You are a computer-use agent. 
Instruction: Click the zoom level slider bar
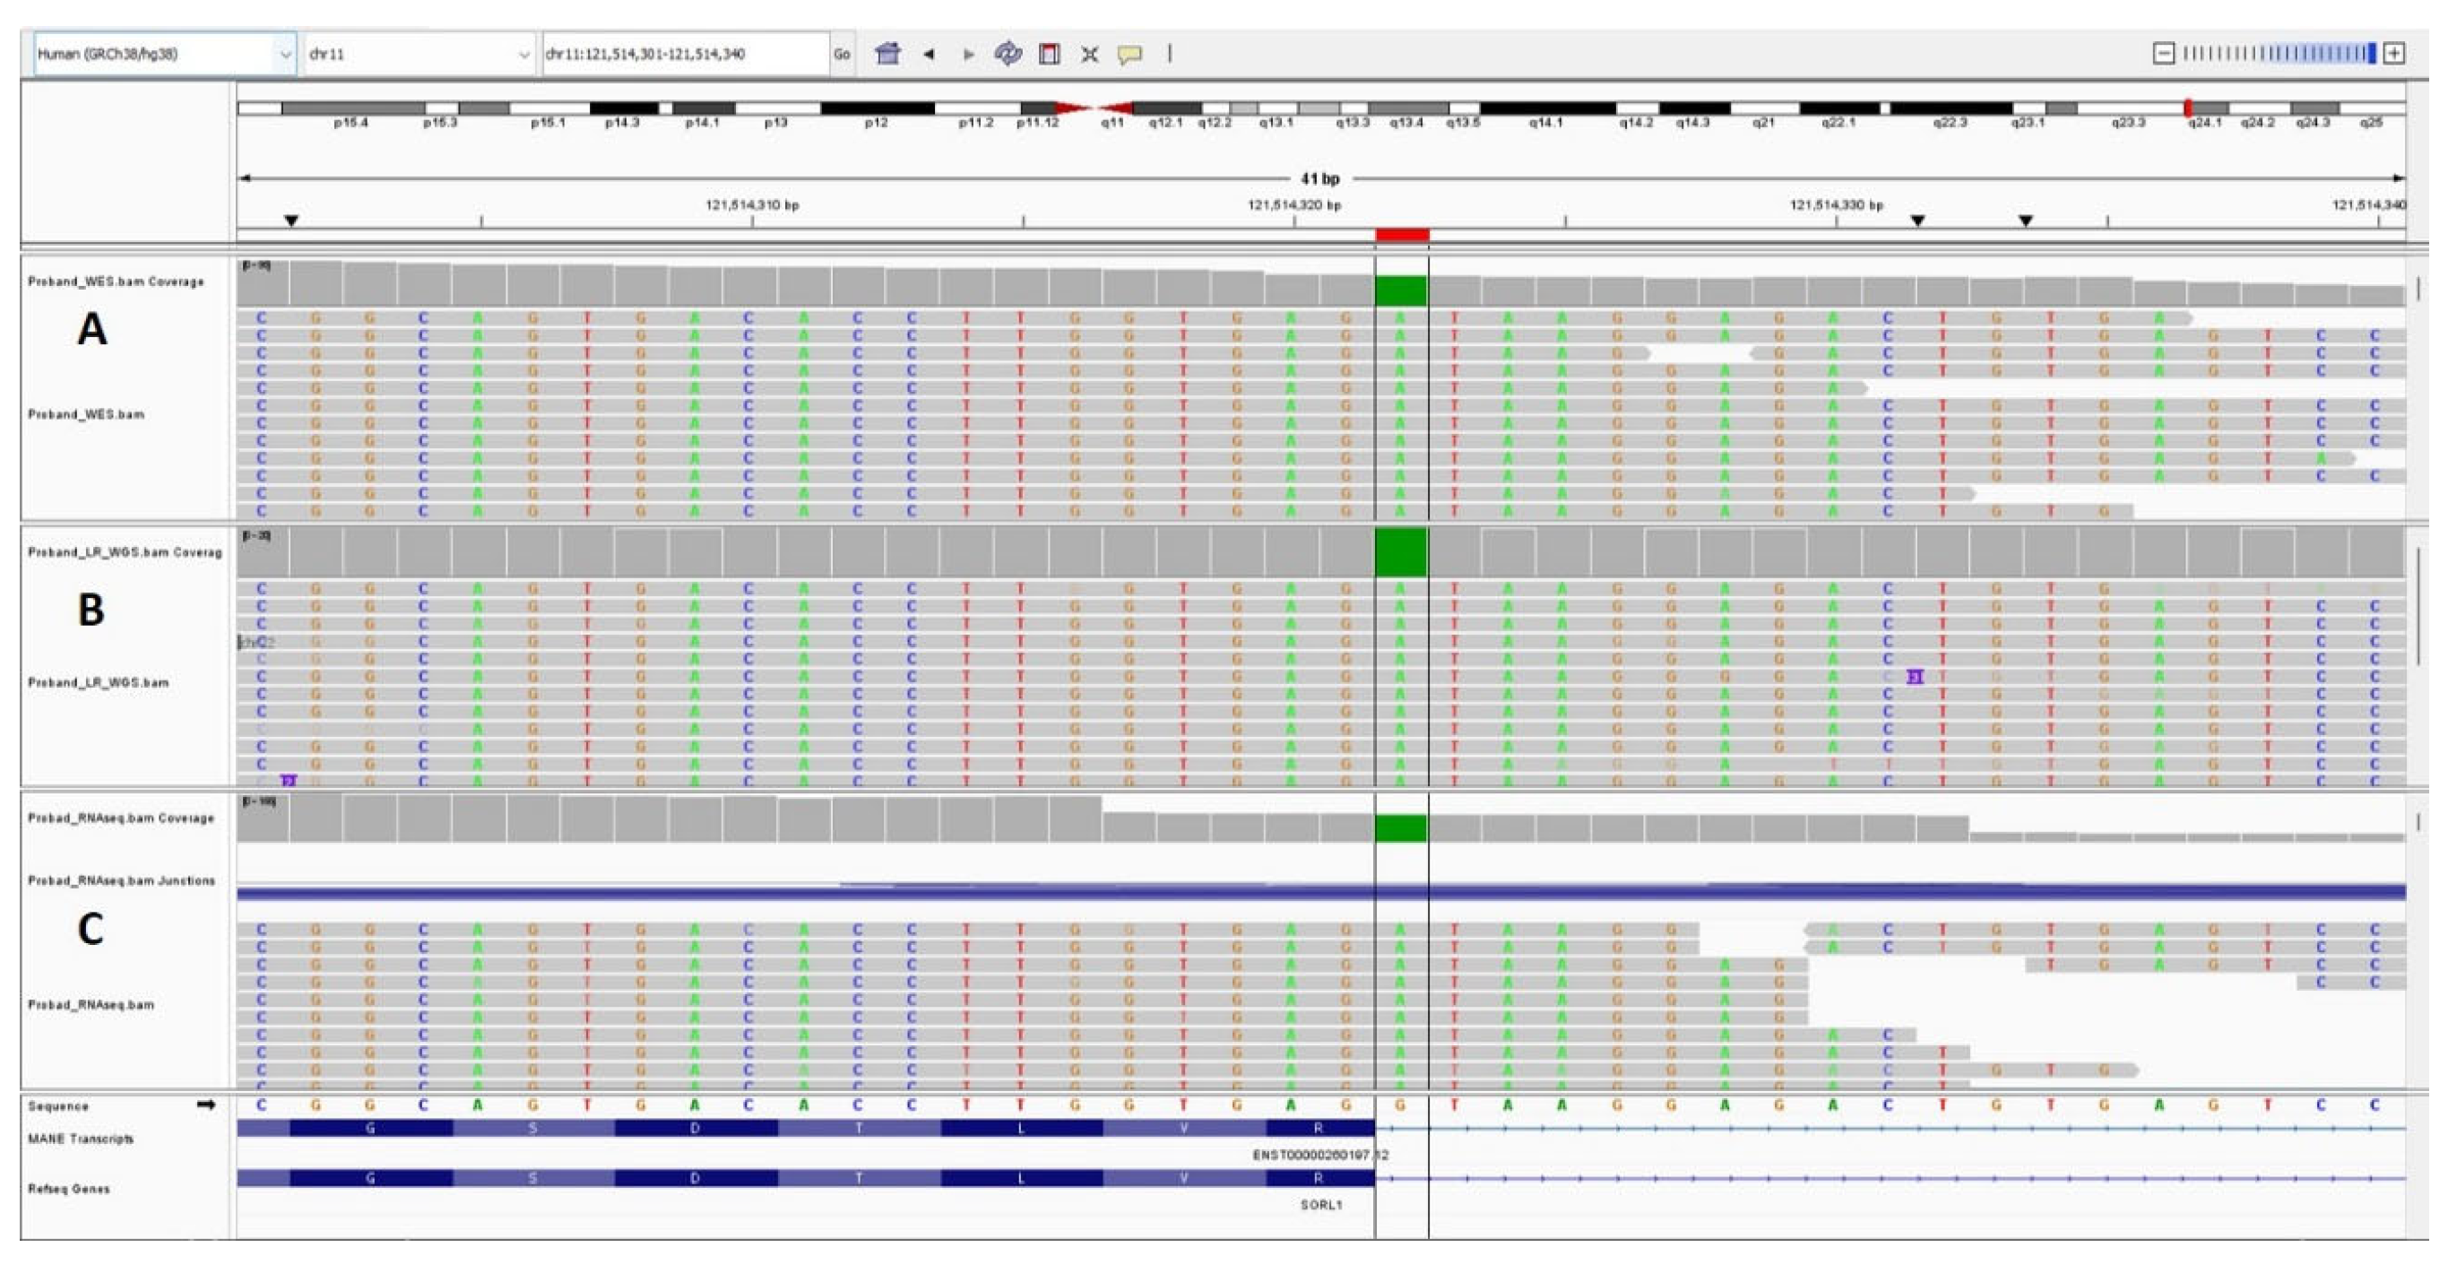(x=2279, y=53)
